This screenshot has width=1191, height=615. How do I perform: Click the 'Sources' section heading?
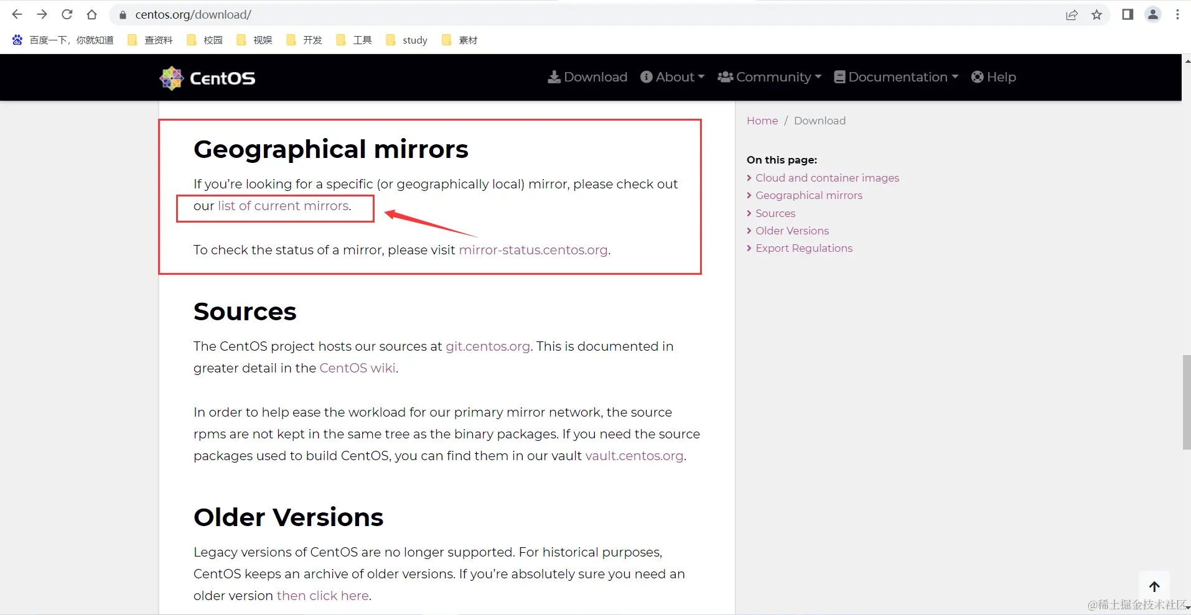click(x=245, y=312)
